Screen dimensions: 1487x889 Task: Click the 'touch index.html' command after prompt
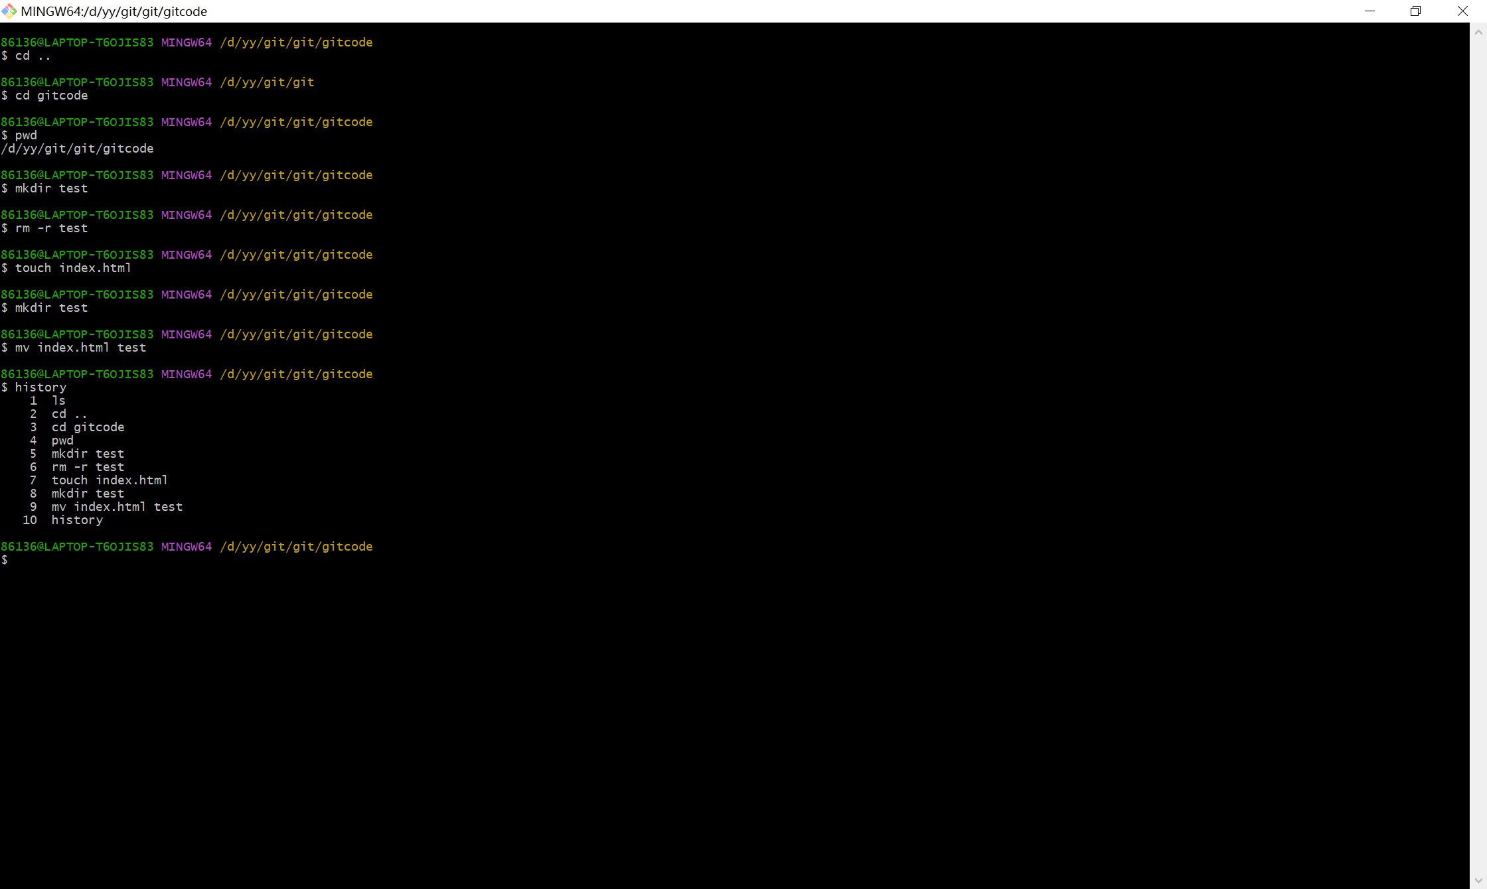click(x=73, y=268)
